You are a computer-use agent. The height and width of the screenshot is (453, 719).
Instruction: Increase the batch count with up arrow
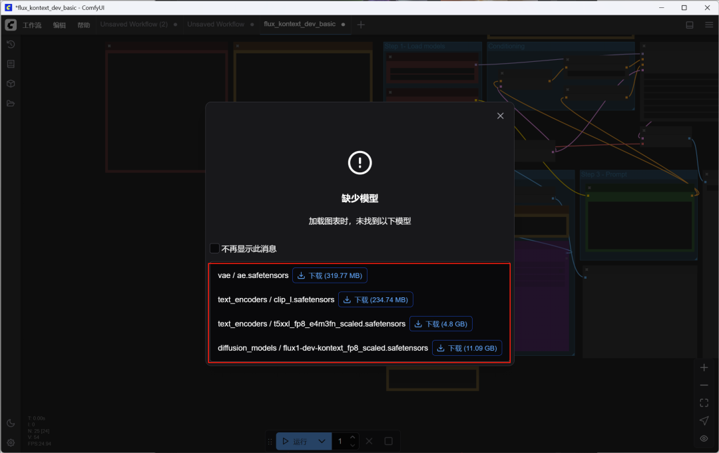pyautogui.click(x=353, y=438)
